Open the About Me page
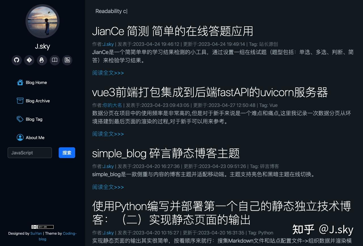This screenshot has height=246, width=363. (35, 138)
